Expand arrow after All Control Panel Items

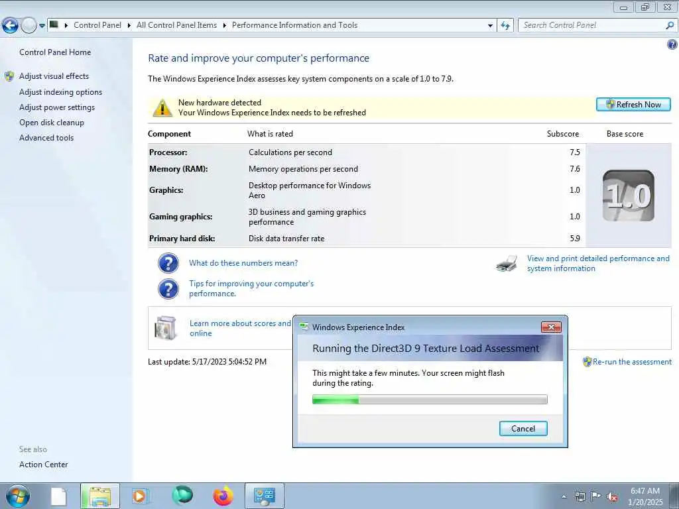click(225, 26)
